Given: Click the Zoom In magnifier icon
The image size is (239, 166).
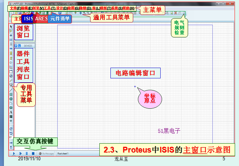Looking at the screenshot, I should [x=84, y=13].
